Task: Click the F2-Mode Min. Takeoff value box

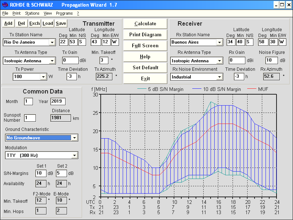Action: (41, 201)
